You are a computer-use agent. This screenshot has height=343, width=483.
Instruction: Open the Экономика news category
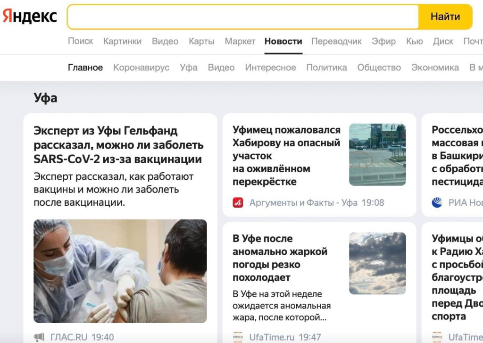[435, 67]
